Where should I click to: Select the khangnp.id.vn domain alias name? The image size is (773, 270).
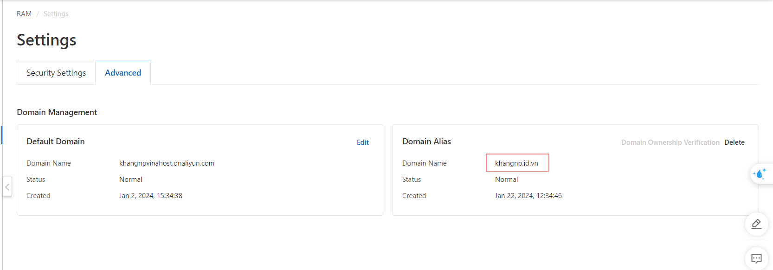tap(516, 163)
